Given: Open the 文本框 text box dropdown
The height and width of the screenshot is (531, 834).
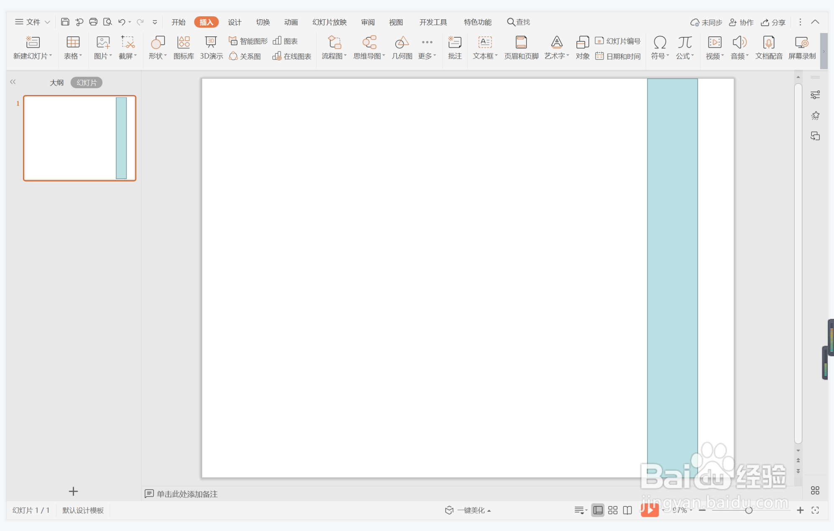Looking at the screenshot, I should tap(485, 56).
